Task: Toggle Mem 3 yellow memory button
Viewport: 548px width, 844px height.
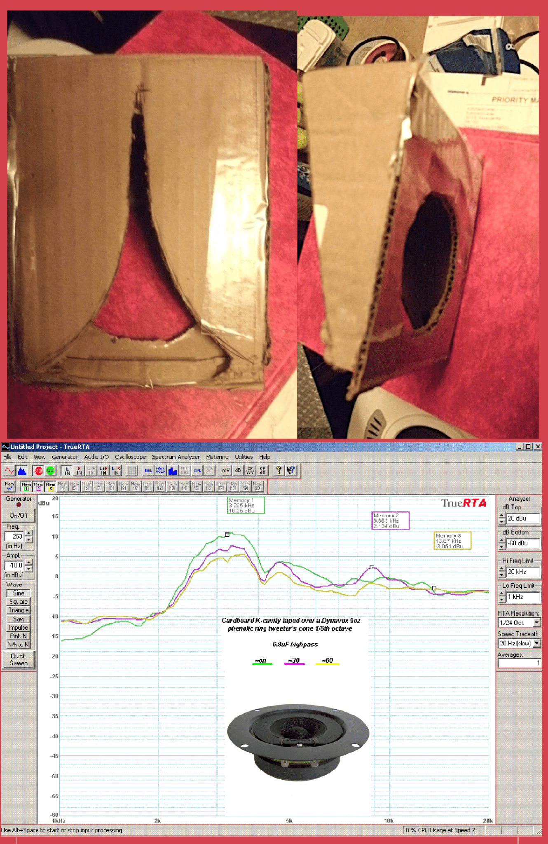Action: [50, 486]
